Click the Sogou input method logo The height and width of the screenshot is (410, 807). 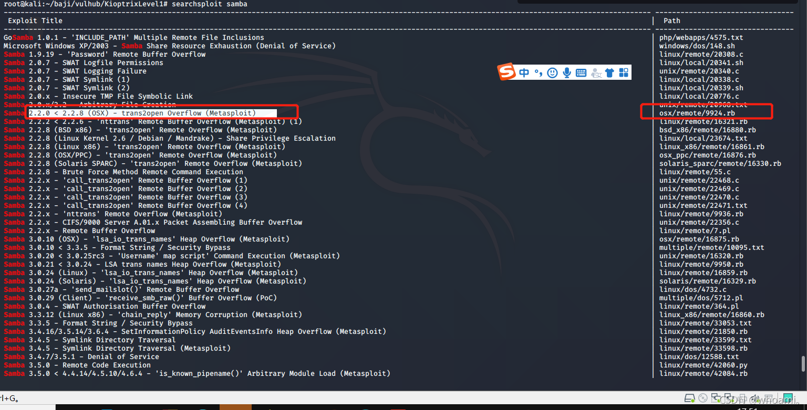507,72
